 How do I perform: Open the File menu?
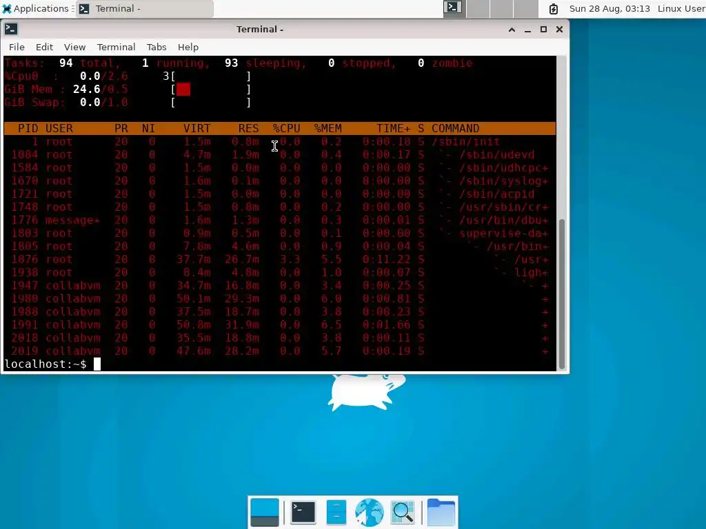coord(17,48)
